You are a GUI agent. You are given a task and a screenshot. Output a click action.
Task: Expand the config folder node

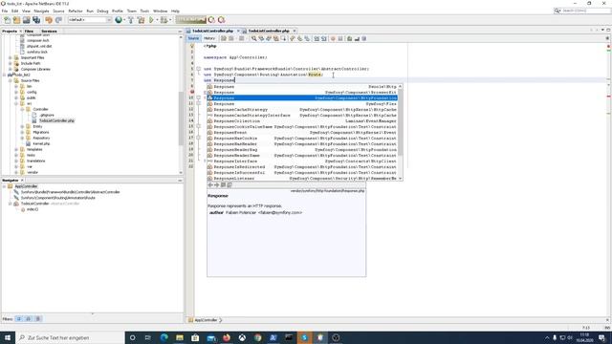point(16,92)
